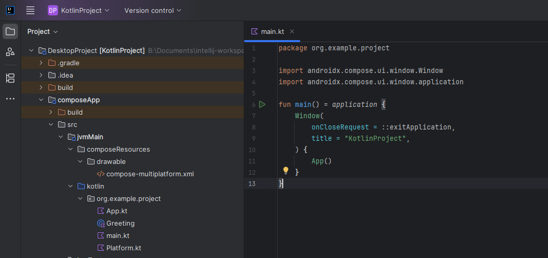Screen dimensions: 548x258
Task: Collapse the drawable folder chevron
Action: click(x=80, y=161)
